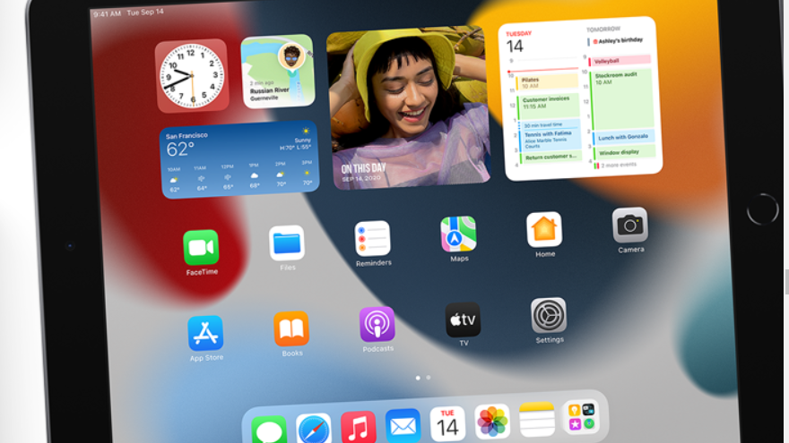The height and width of the screenshot is (443, 789).
Task: Tap the first home screen page dot
Action: (418, 378)
